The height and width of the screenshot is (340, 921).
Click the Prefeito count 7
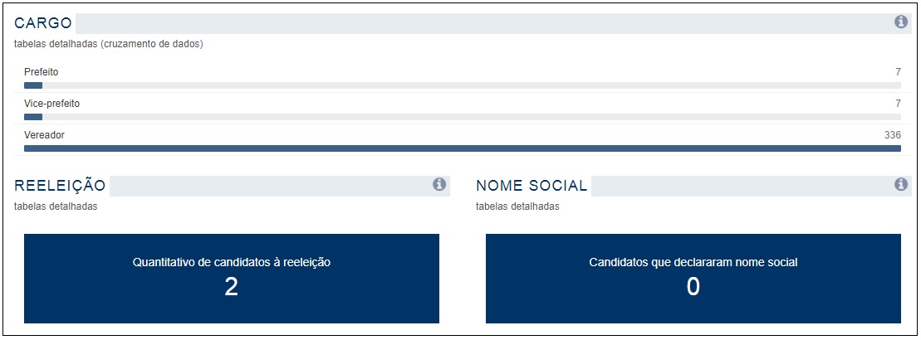point(898,71)
